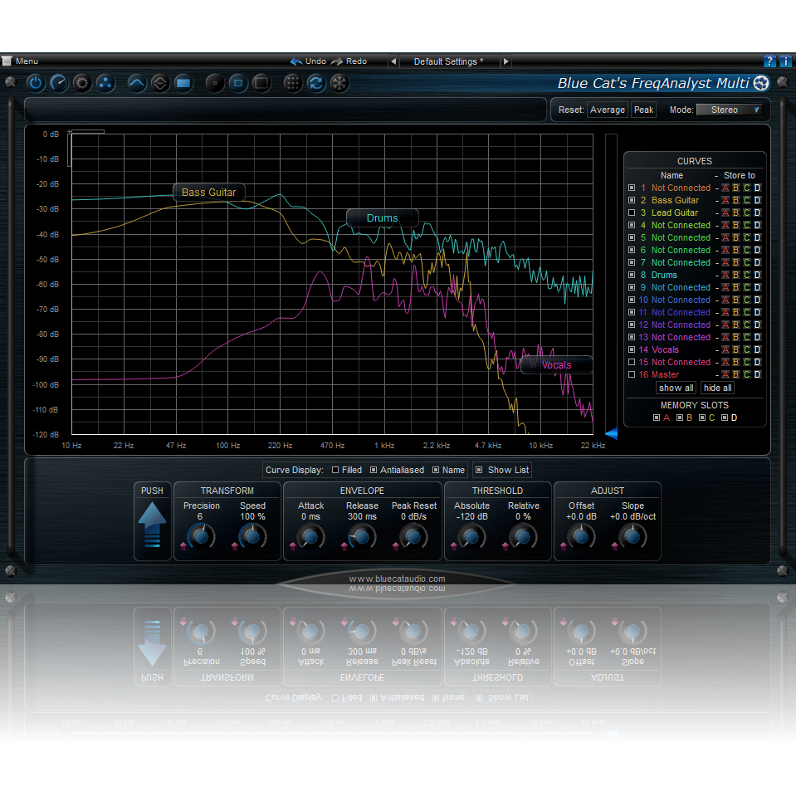Click the right arrow next to Default Settings
Screen dimensions: 796x796
tap(506, 61)
